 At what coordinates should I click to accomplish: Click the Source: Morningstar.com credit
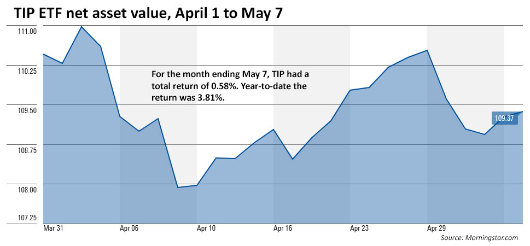tap(480, 238)
